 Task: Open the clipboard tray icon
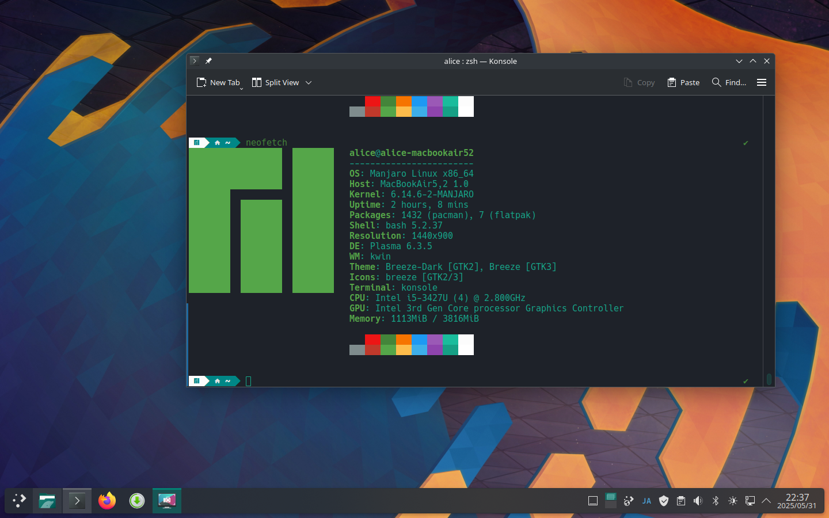(x=681, y=501)
